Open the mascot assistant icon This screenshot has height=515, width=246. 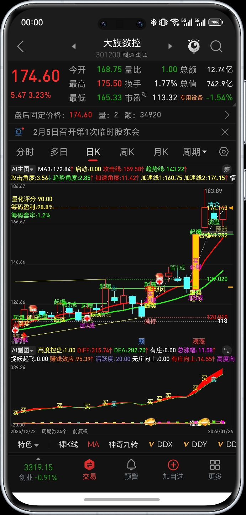pos(194,46)
